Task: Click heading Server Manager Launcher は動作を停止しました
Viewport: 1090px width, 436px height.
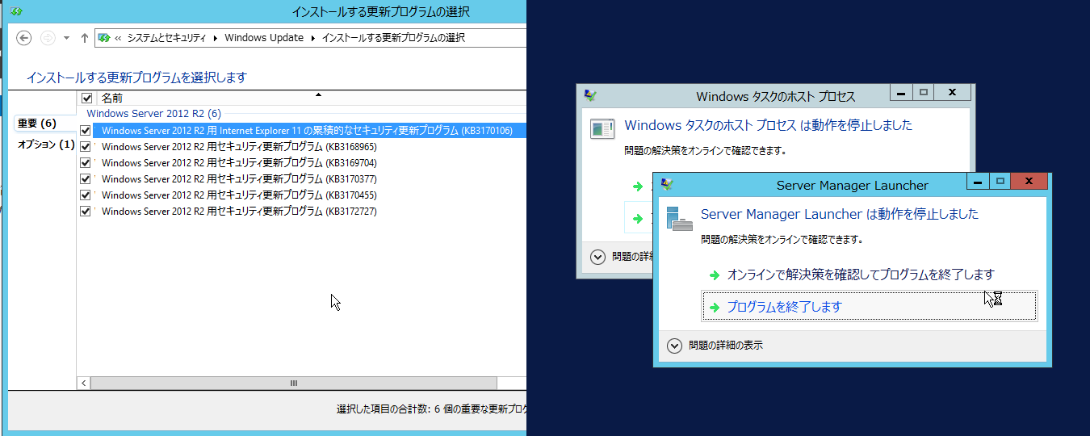Action: [x=840, y=214]
